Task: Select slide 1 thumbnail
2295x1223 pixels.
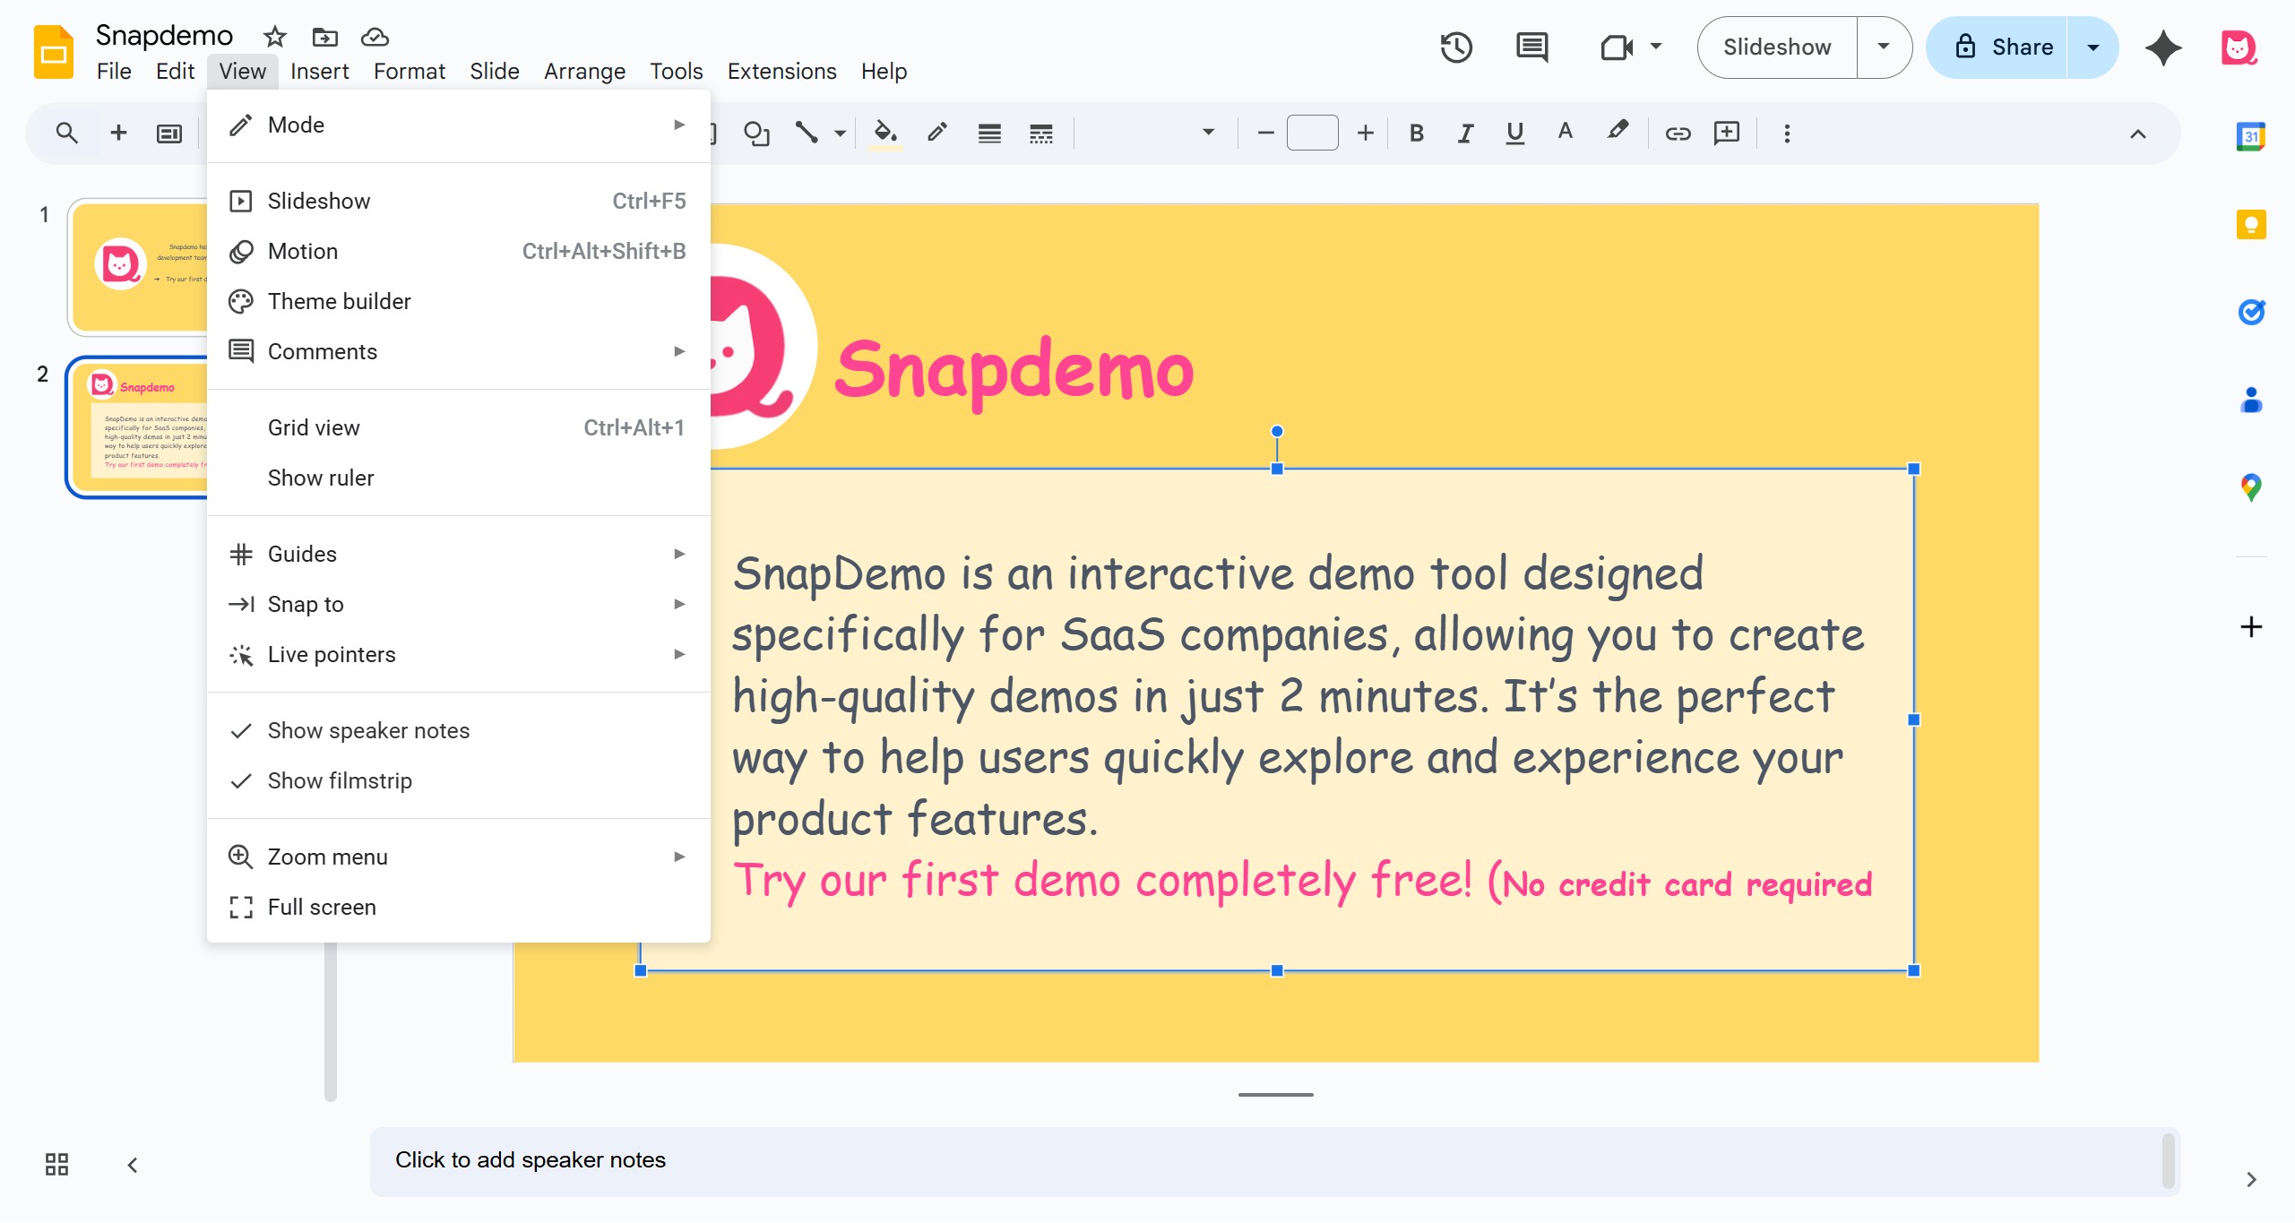Action: click(140, 268)
